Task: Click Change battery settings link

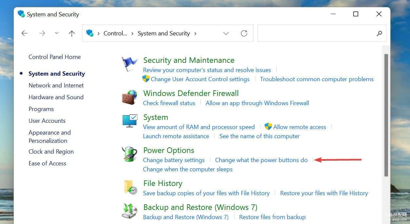Action: tap(174, 160)
